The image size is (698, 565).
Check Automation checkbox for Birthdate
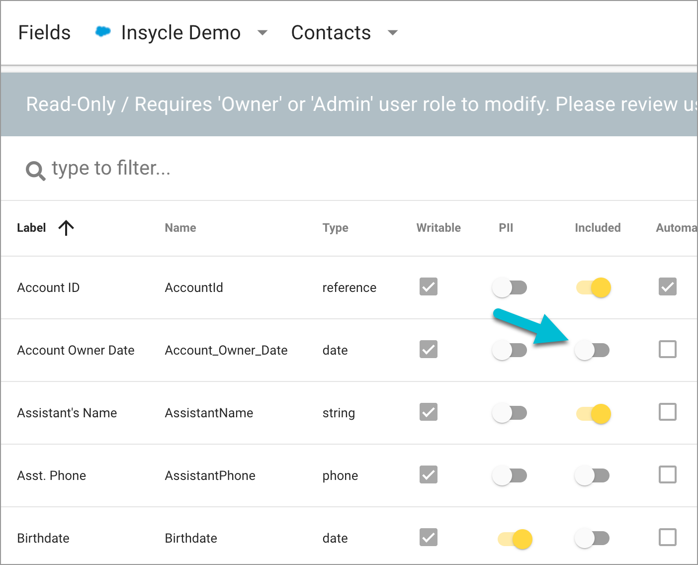click(668, 537)
